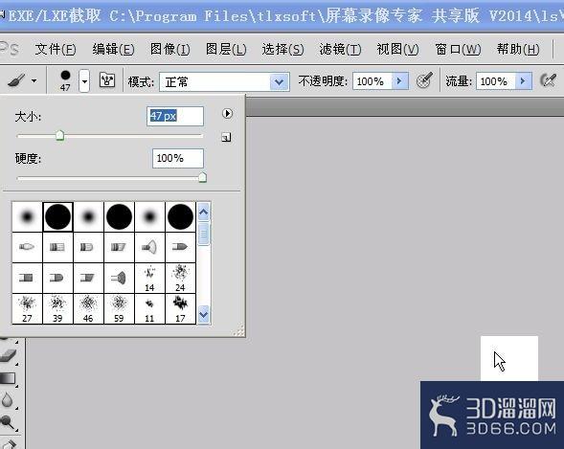This screenshot has height=449, width=564.
Task: Click the 硬度 100% input field
Action: pyautogui.click(x=178, y=158)
